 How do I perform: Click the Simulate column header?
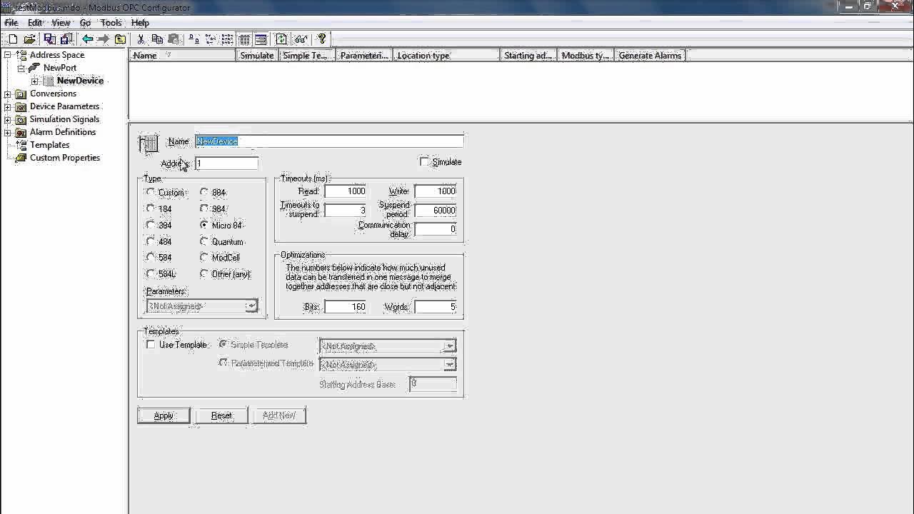257,56
